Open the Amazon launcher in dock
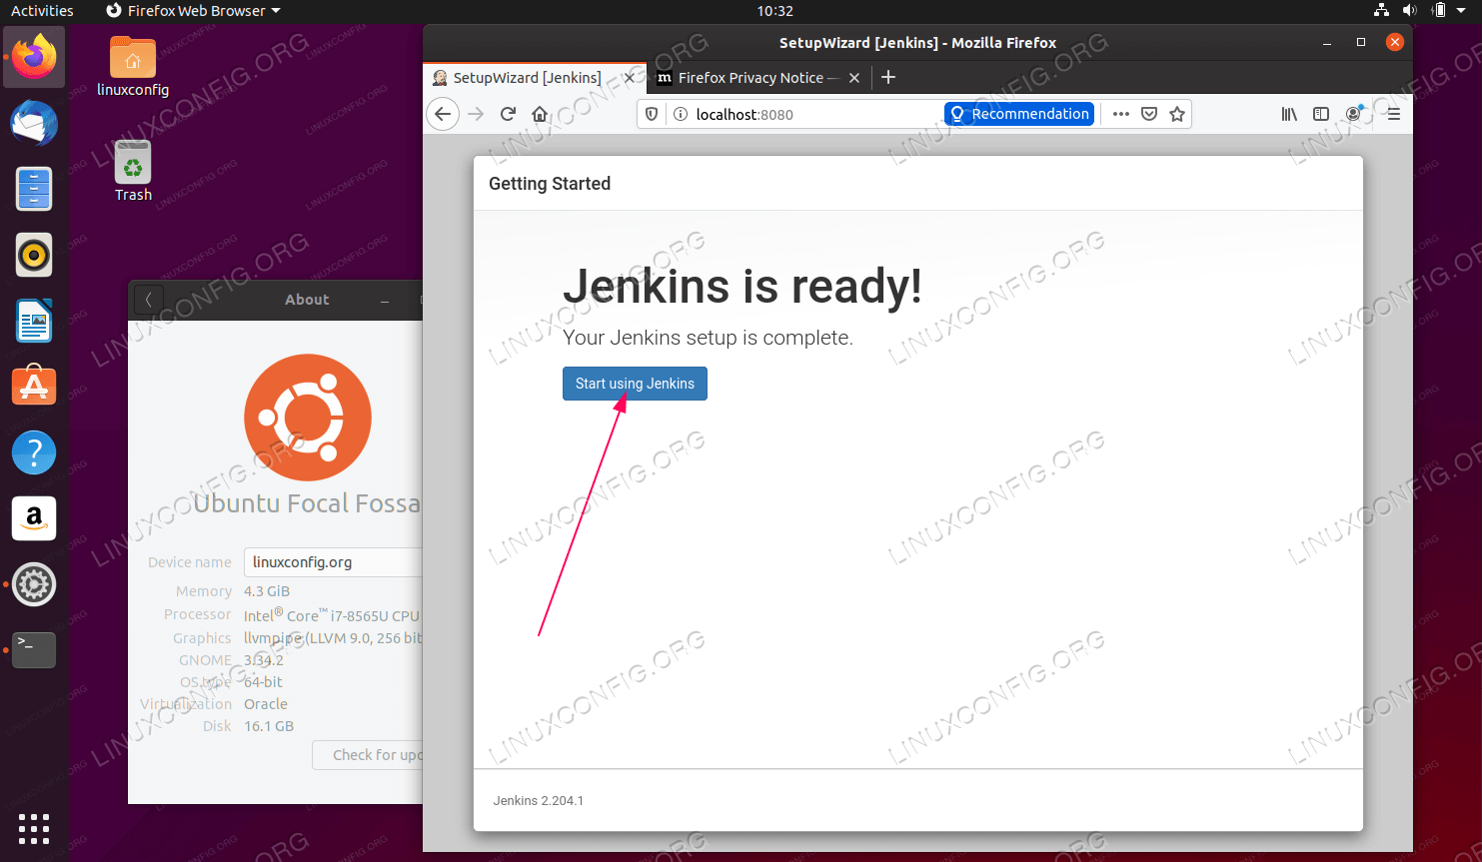The height and width of the screenshot is (862, 1482). coord(34,518)
